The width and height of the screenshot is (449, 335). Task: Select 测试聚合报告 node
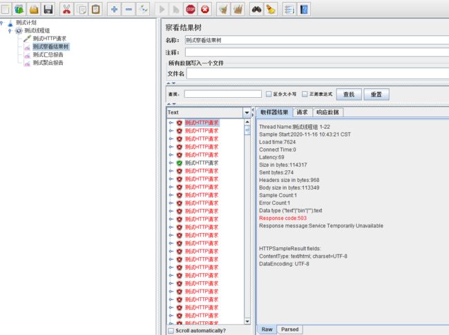click(48, 63)
